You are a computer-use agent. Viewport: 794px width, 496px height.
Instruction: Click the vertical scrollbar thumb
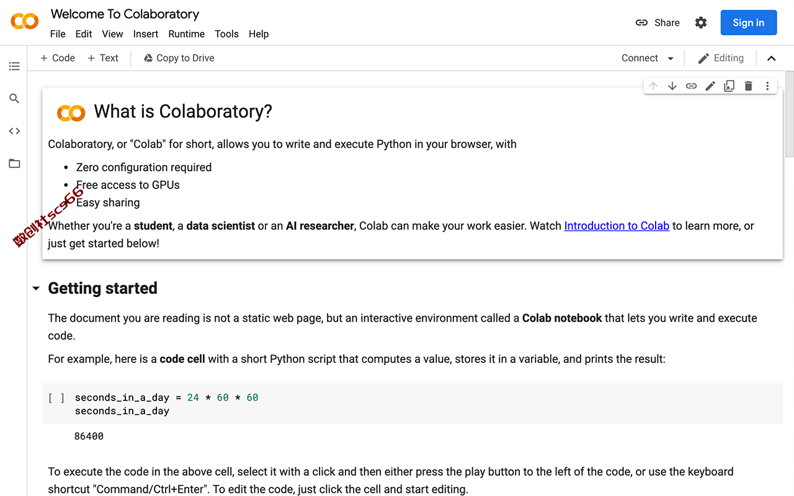point(789,115)
